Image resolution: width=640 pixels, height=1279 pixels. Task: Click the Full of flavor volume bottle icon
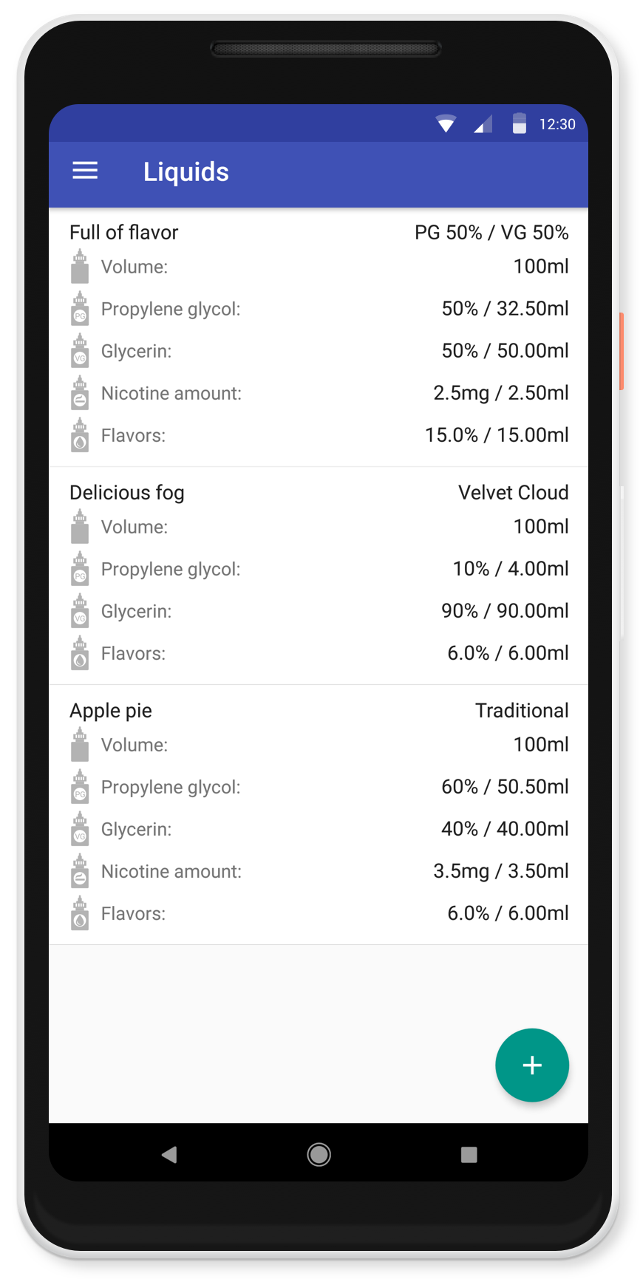point(80,267)
